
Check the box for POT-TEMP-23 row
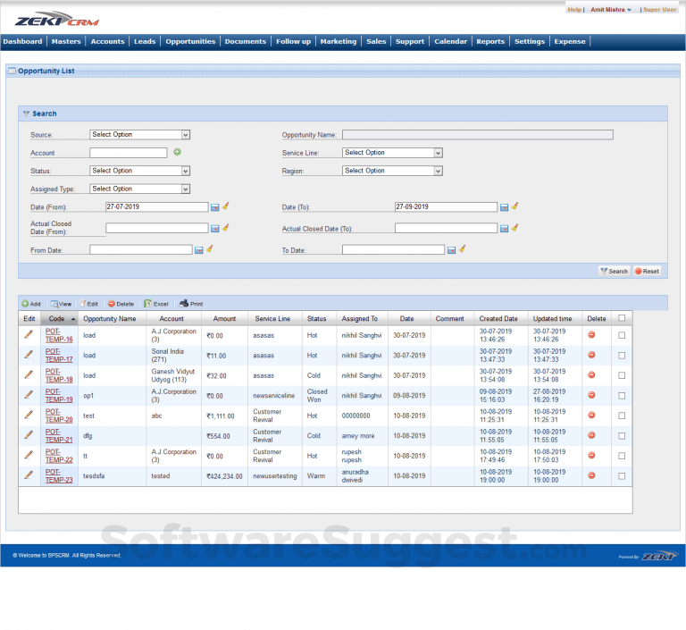coord(622,475)
